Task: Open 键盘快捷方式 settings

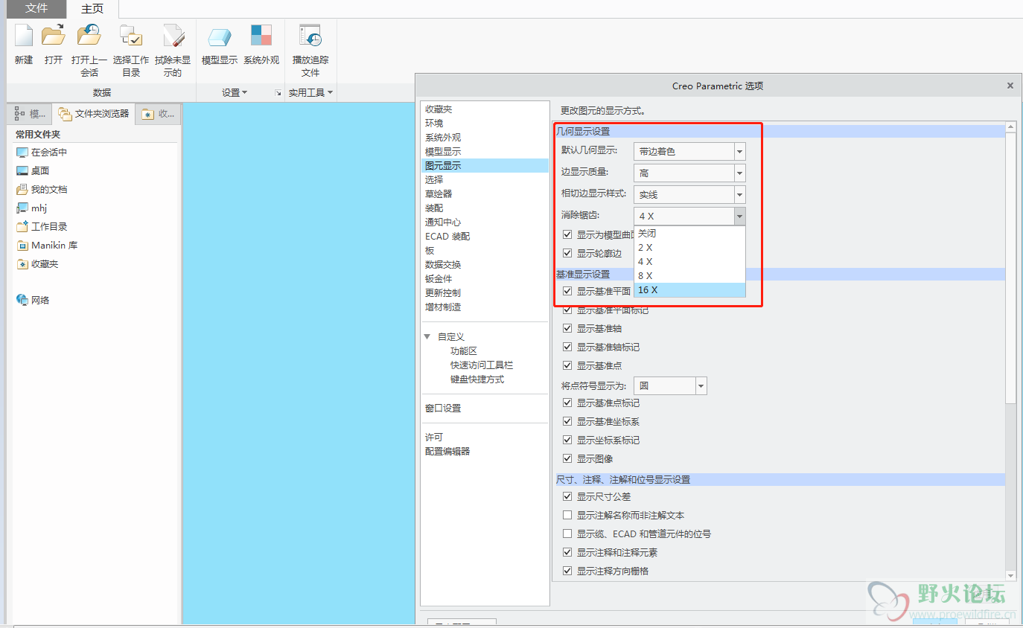Action: [x=477, y=379]
